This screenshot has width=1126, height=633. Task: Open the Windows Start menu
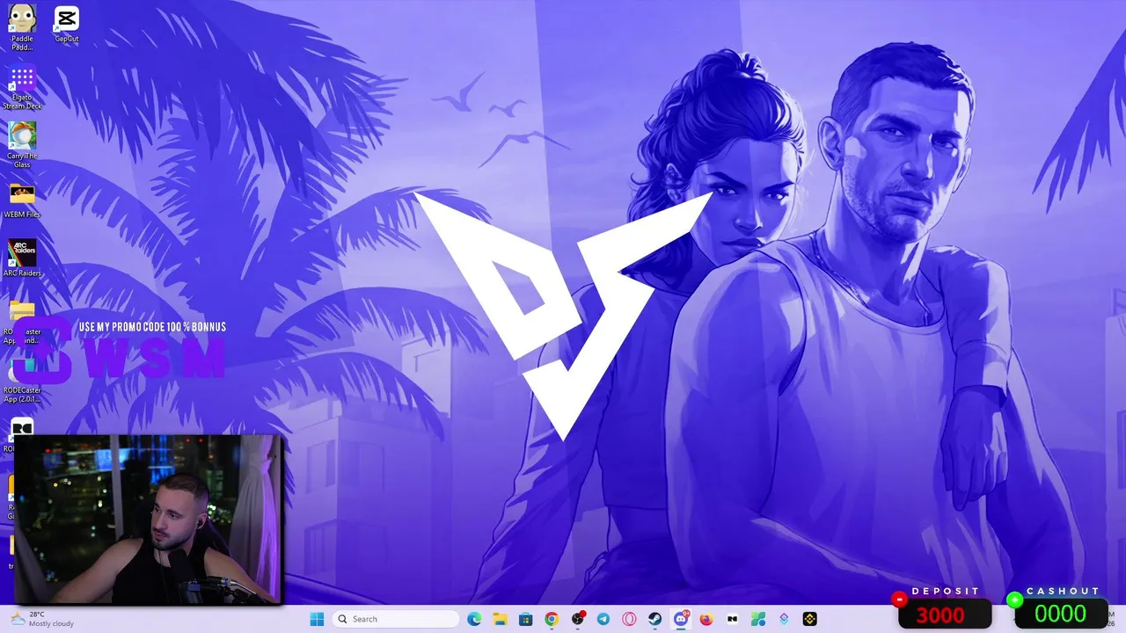(x=317, y=619)
